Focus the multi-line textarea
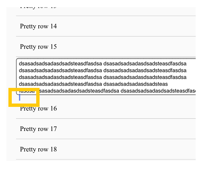 (106, 76)
